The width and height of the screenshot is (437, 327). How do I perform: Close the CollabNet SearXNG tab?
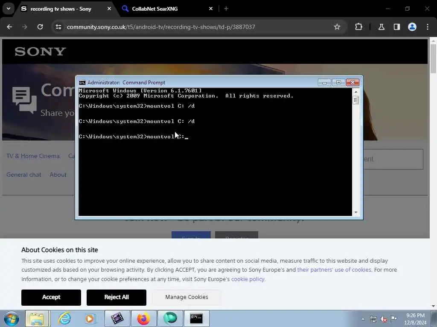point(211,9)
